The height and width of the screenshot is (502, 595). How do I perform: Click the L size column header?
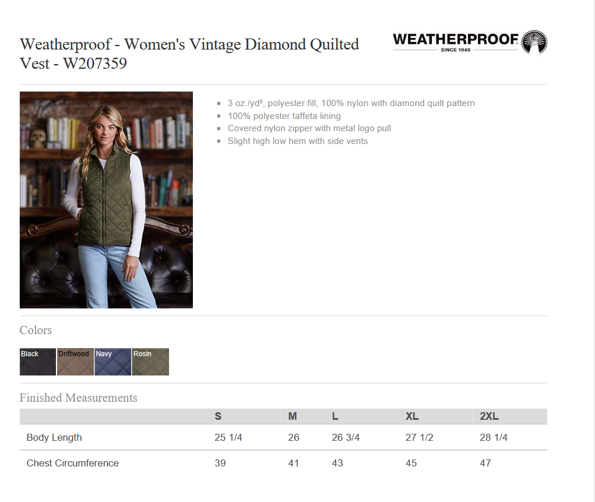point(335,416)
